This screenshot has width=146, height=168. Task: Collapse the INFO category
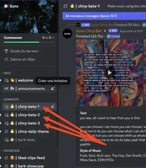[x=6, y=73]
